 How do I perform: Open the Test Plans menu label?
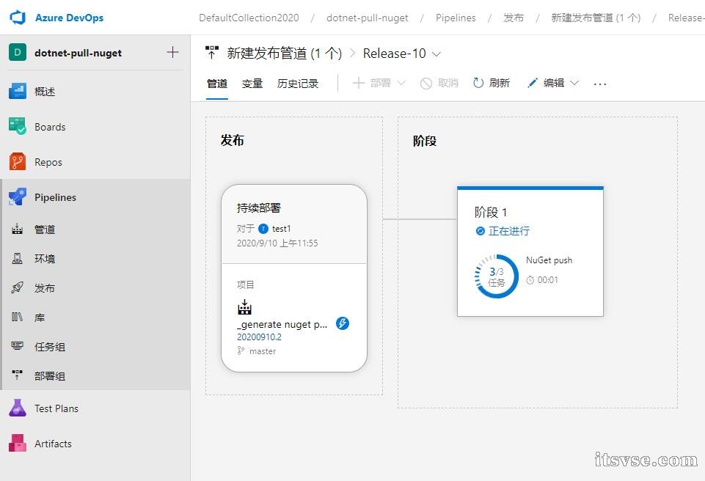pos(56,408)
